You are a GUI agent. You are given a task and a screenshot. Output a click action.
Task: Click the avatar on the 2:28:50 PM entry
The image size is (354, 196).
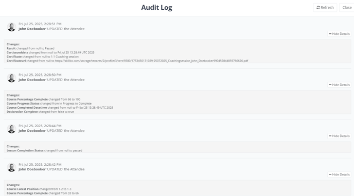(x=11, y=77)
